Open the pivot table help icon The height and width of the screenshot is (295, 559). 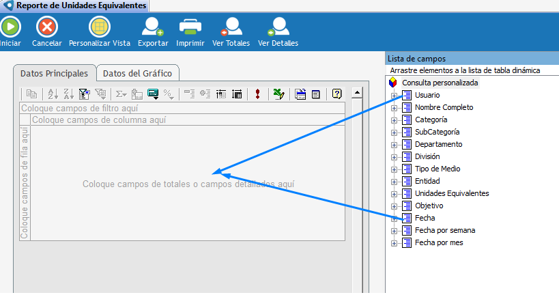click(336, 94)
